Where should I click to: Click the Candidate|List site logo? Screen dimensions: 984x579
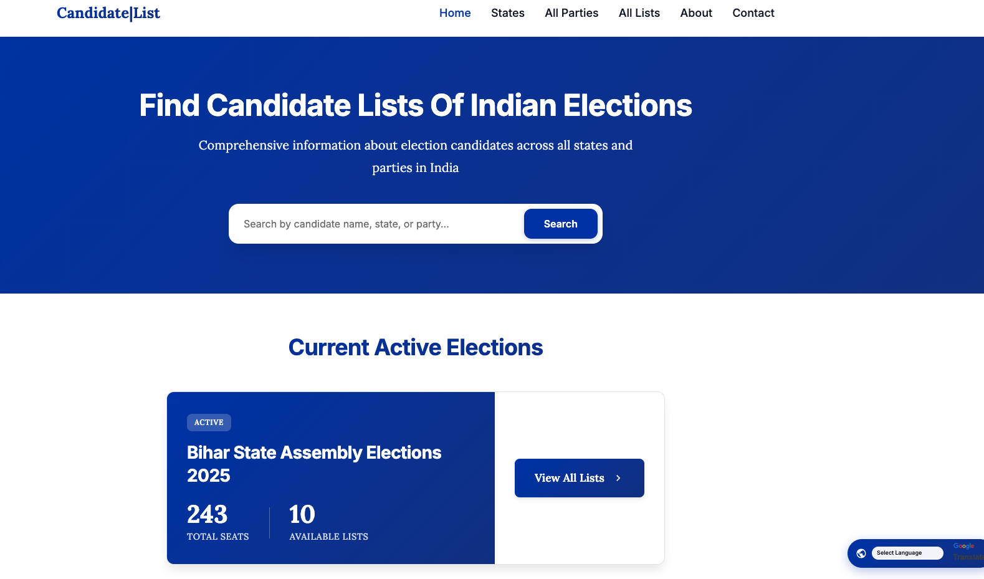(108, 12)
